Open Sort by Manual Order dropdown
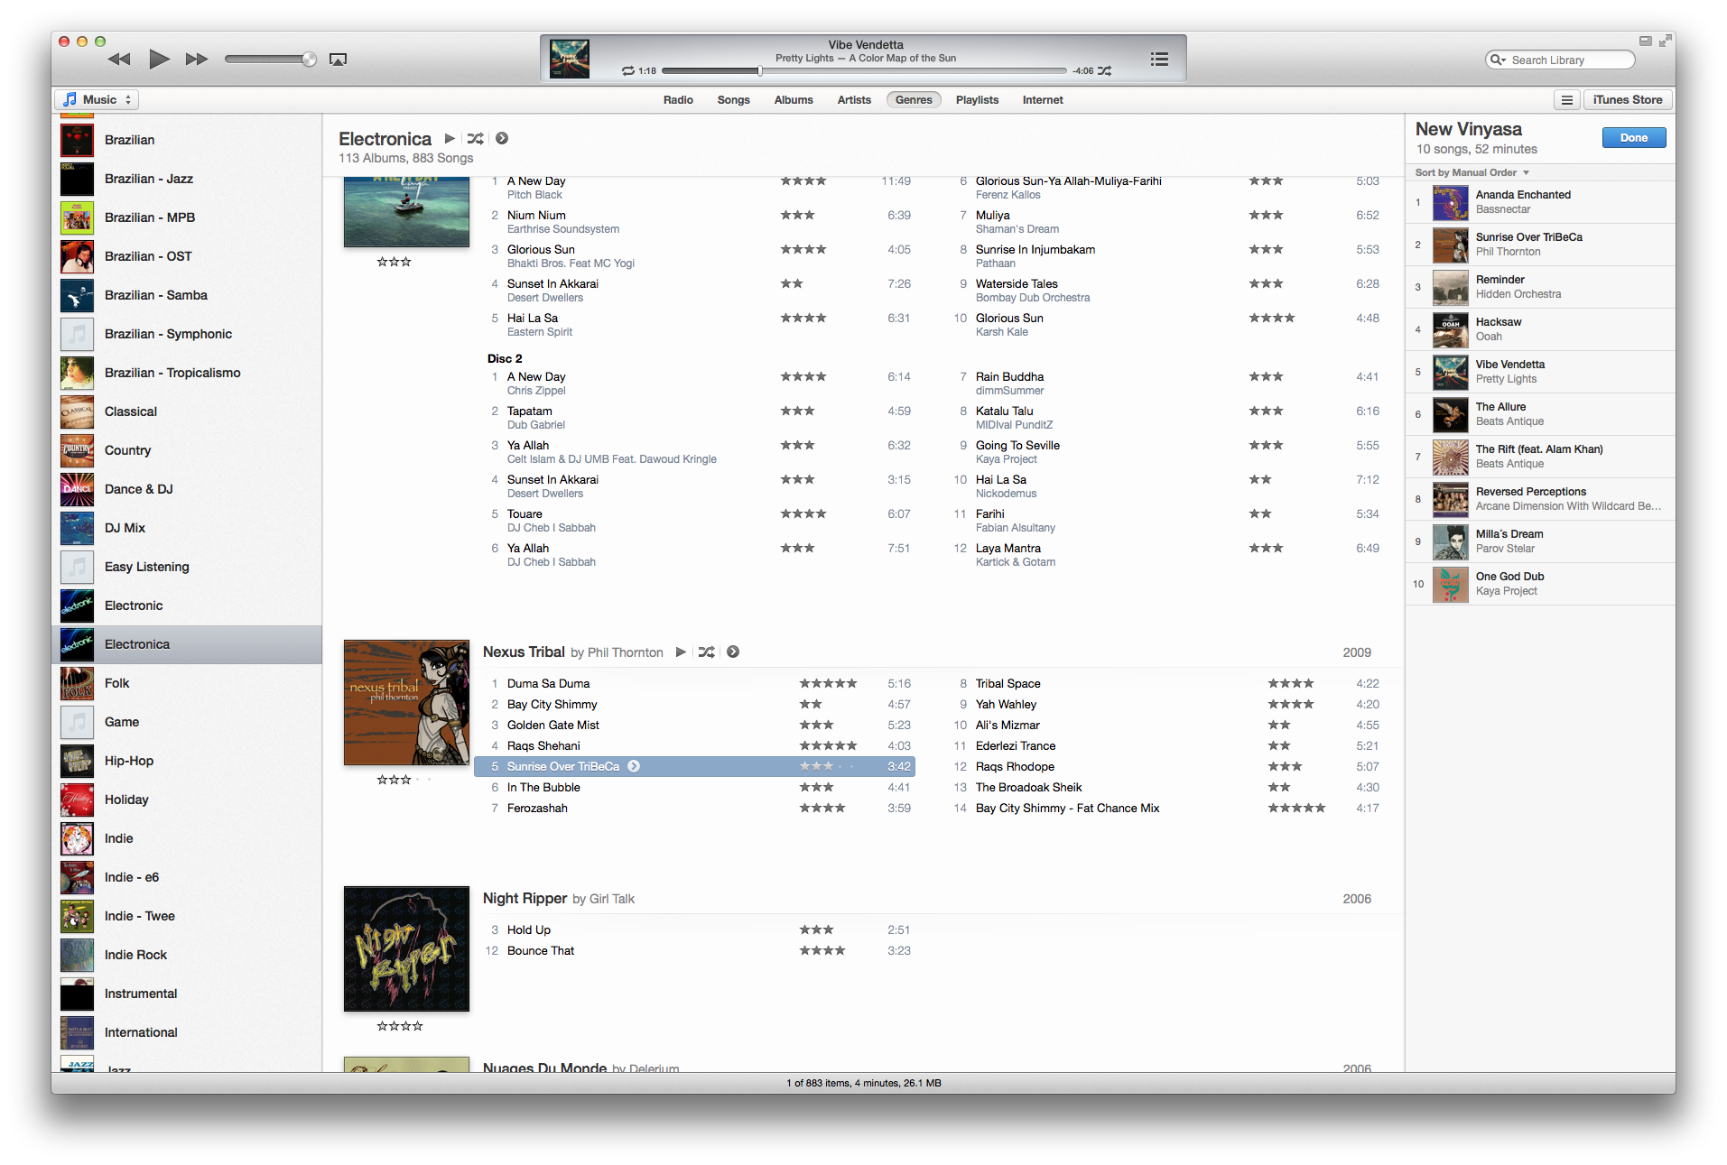The width and height of the screenshot is (1727, 1165). pyautogui.click(x=1472, y=172)
